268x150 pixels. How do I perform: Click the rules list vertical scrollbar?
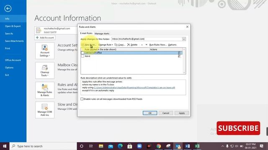(184, 61)
